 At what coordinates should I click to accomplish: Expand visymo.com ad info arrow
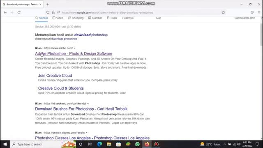pyautogui.click(x=87, y=133)
